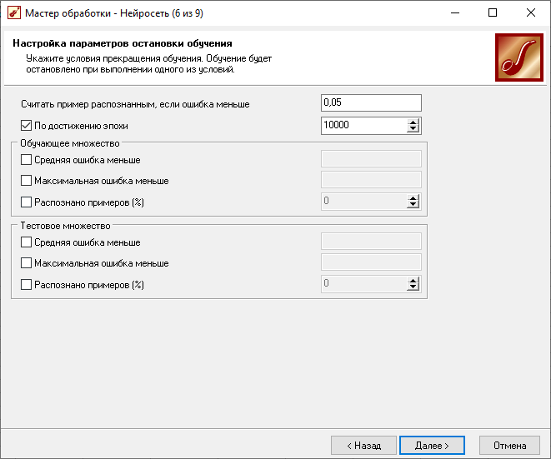This screenshot has width=551, height=459.
Task: Click the heading 'Настройка параметров остановки обучения'
Action: [x=123, y=43]
